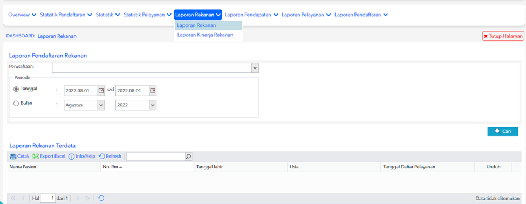Open the start date calendar picker
Viewport: 526px width, 204px height.
[x=101, y=91]
